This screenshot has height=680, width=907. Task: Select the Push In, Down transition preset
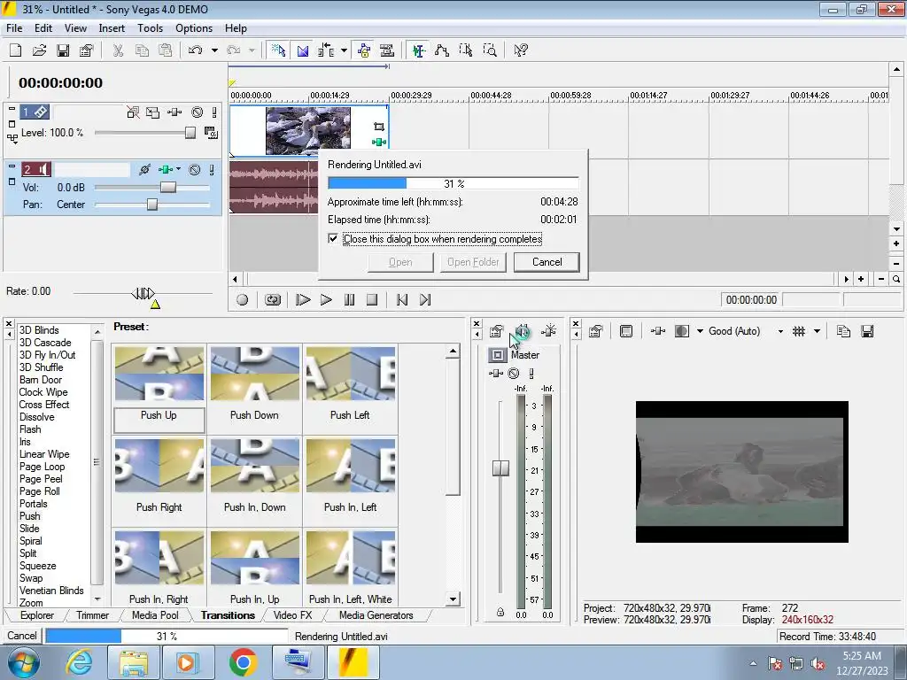(x=254, y=475)
